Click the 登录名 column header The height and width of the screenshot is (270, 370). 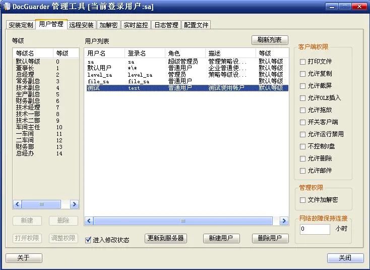pos(145,53)
